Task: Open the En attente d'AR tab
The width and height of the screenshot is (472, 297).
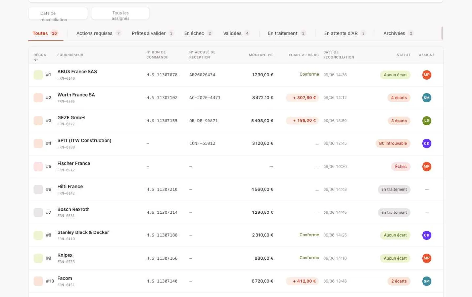Action: 345,33
